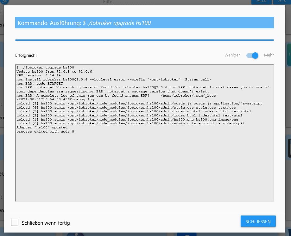Click the upload [5] words.js log line
The image size is (291, 236).
[139, 103]
